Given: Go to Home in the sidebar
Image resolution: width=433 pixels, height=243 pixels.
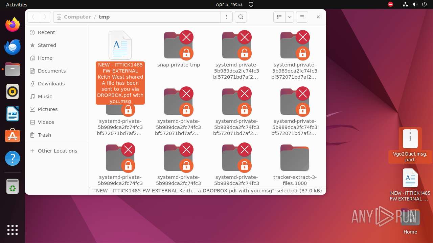Looking at the screenshot, I should (x=57, y=58).
